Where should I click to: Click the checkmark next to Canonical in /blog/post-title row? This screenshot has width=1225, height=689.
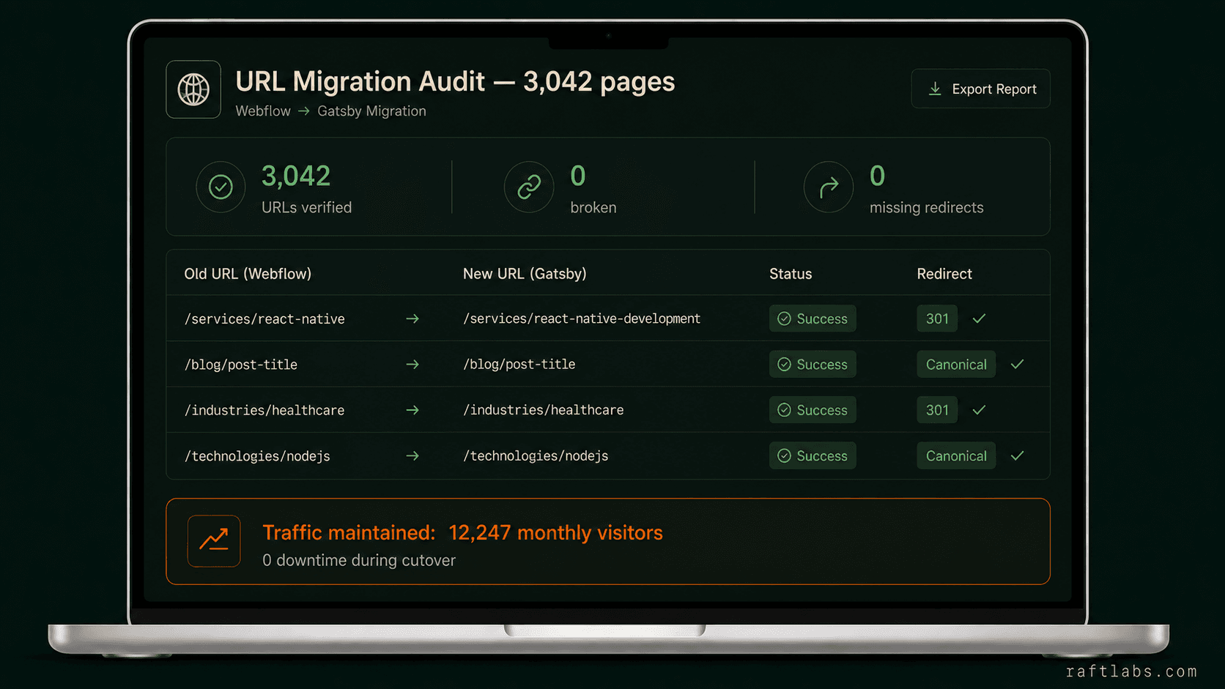(1017, 364)
